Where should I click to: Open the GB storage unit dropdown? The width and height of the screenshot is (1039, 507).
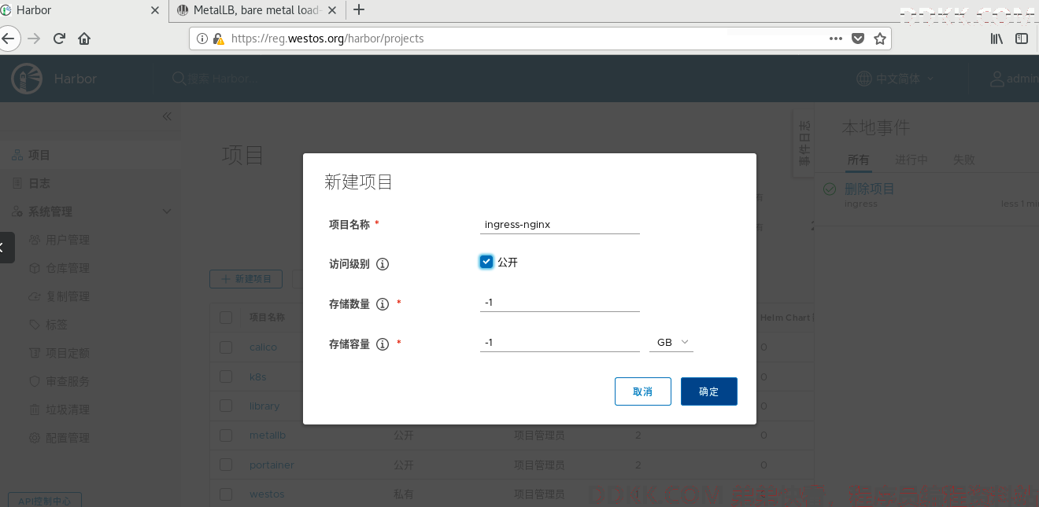pyautogui.click(x=671, y=343)
